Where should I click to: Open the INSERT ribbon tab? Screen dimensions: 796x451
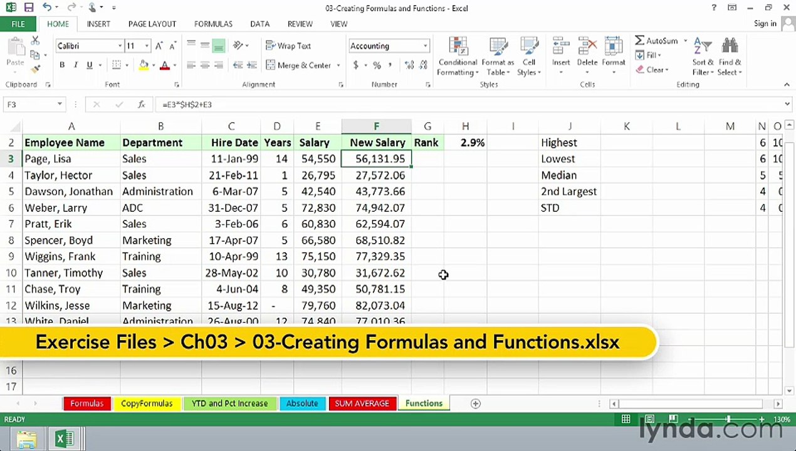[98, 24]
